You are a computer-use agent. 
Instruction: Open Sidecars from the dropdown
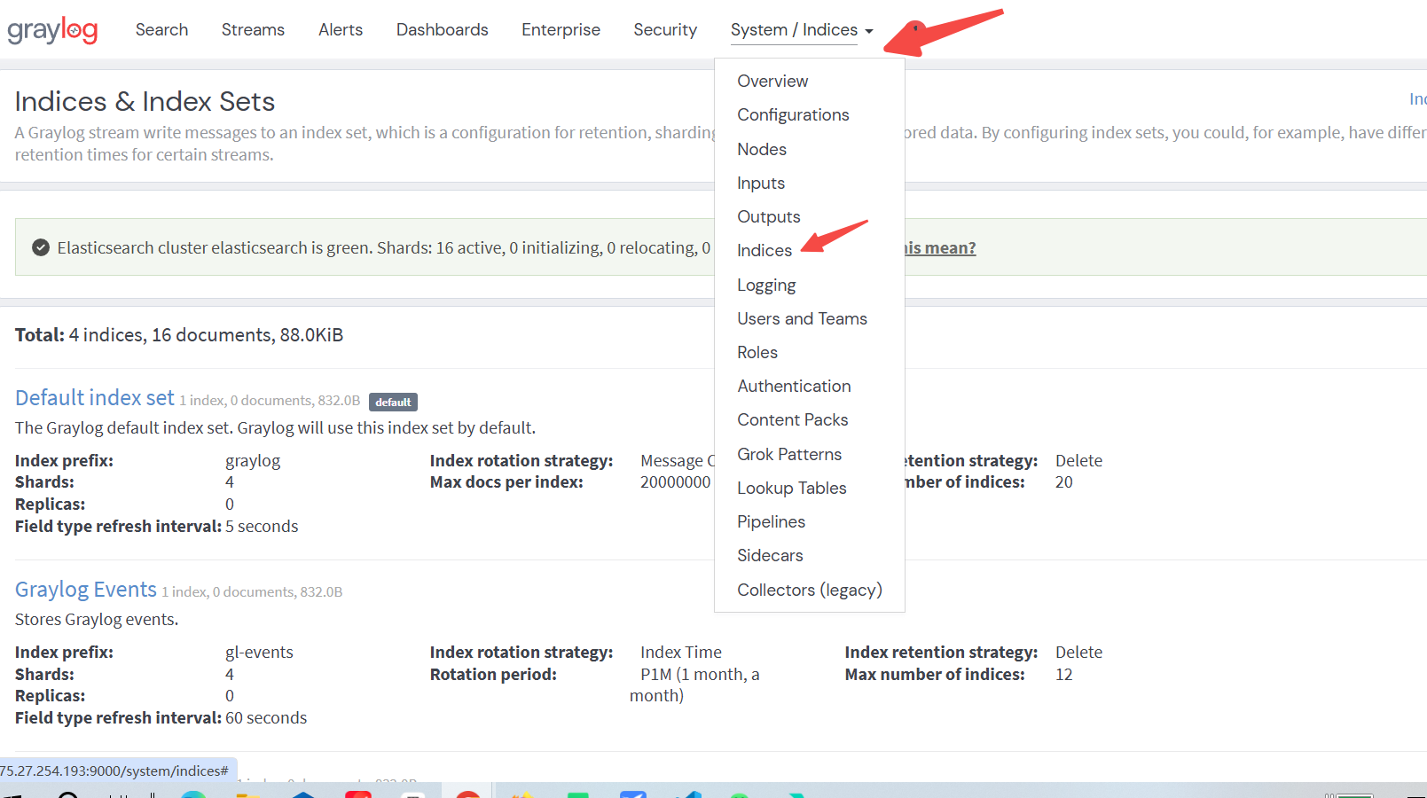point(770,555)
